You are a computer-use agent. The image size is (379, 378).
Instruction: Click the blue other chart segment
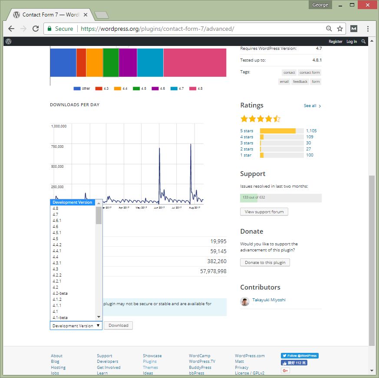click(x=63, y=62)
